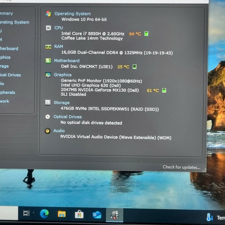
Task: Open the Operating System section heading
Action: coord(73,14)
